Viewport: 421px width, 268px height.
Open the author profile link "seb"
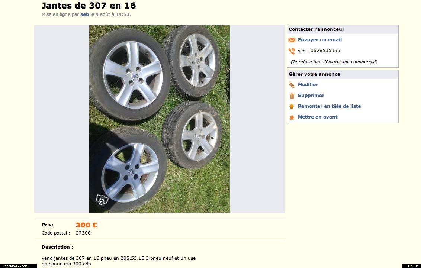84,14
